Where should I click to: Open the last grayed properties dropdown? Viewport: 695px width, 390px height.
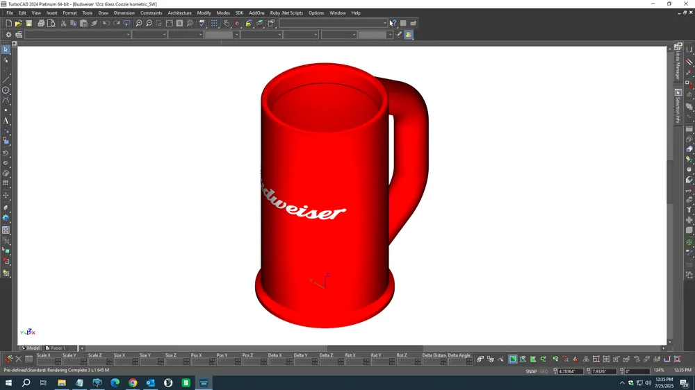(375, 35)
